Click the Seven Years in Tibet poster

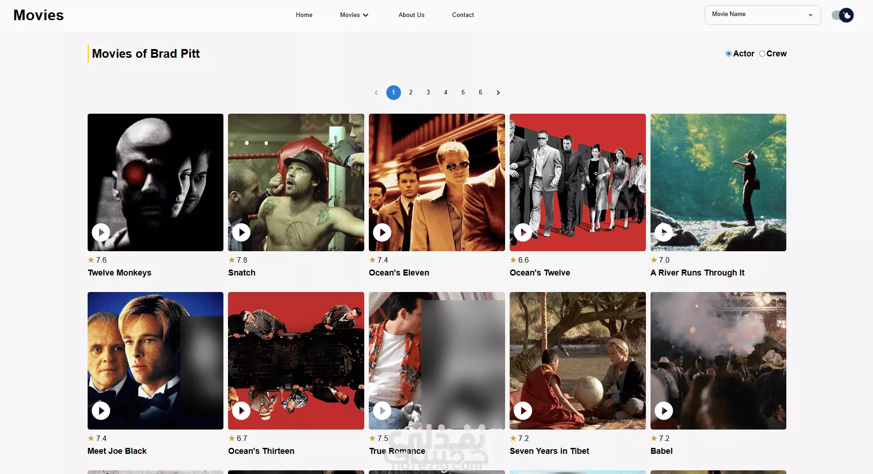(578, 361)
